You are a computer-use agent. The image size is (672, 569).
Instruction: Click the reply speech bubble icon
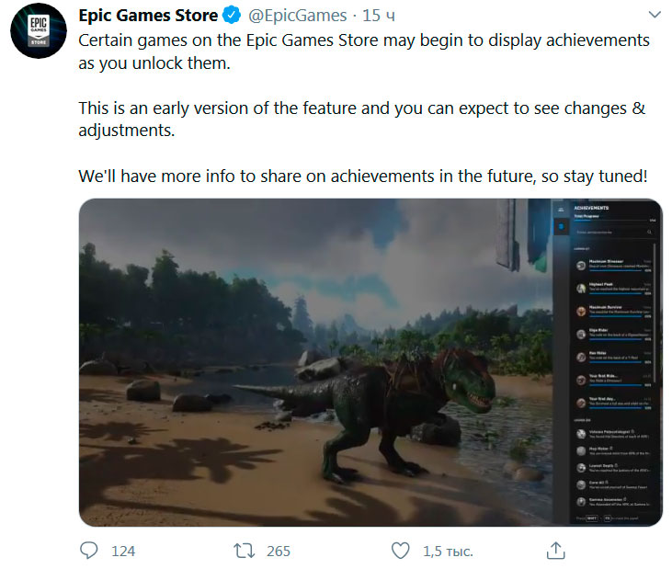(x=89, y=551)
